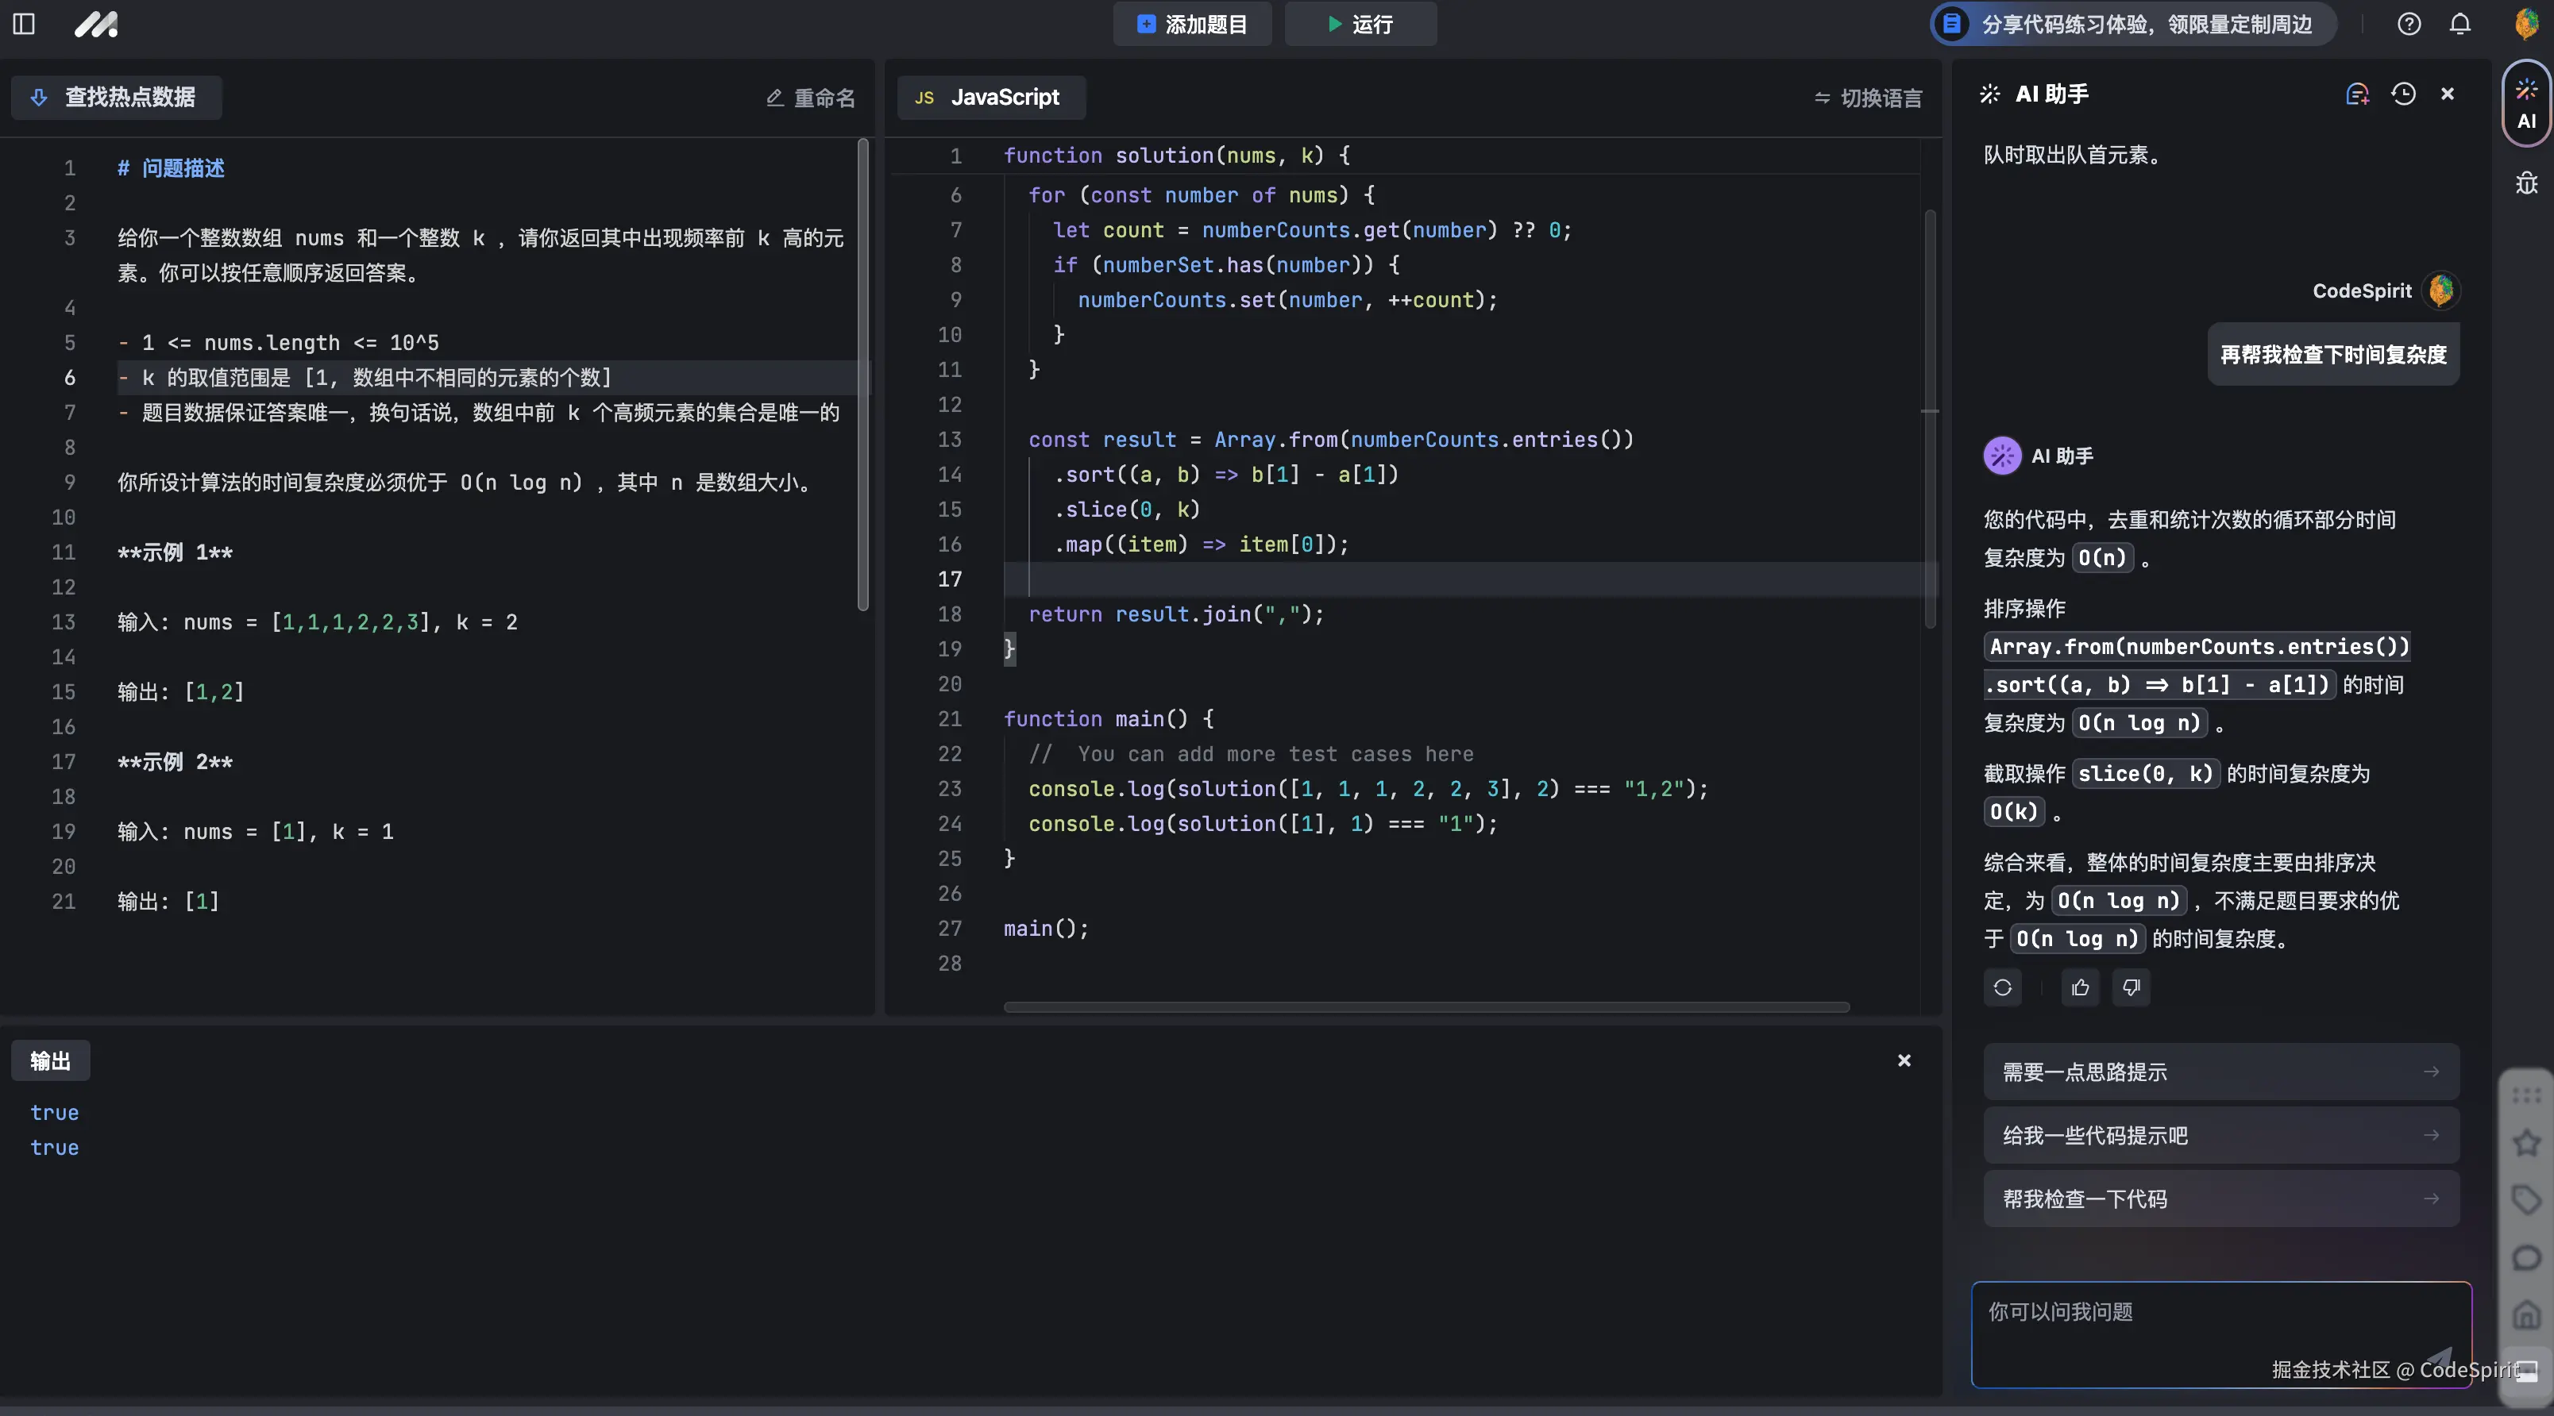Give a thumbs up to AI's answer
The width and height of the screenshot is (2554, 1416).
pyautogui.click(x=2079, y=988)
